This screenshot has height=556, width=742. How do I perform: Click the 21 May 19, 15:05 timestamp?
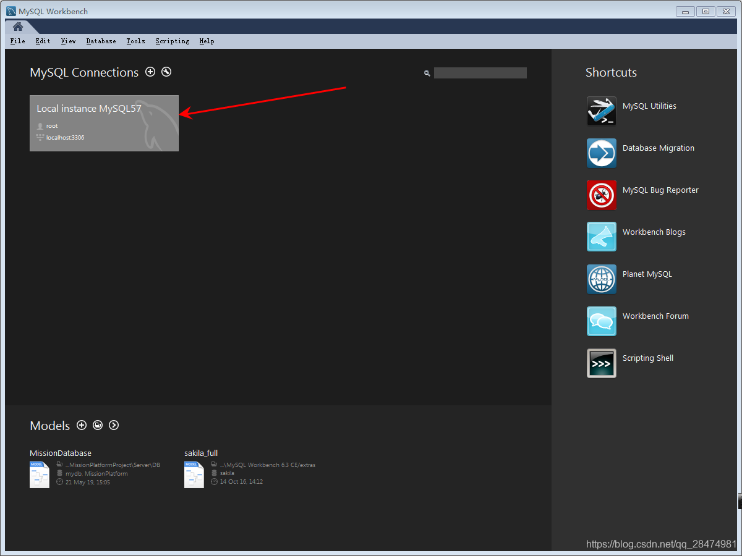88,482
